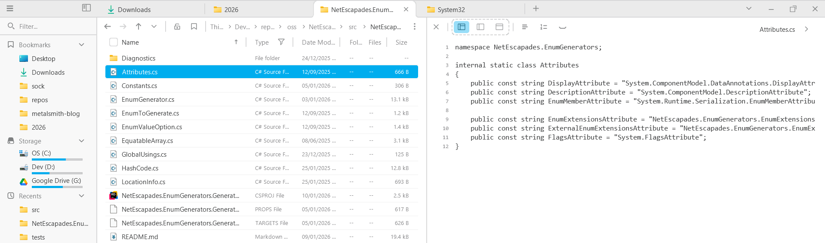Close the file preview pane

click(x=436, y=27)
